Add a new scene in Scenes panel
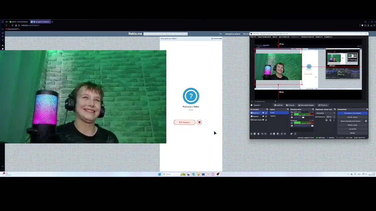This screenshot has width=376, height=211. [271, 134]
